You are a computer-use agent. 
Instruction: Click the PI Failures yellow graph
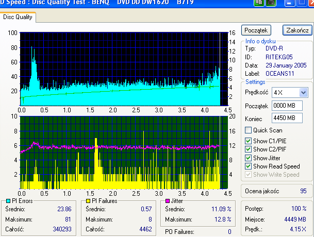tap(124, 153)
